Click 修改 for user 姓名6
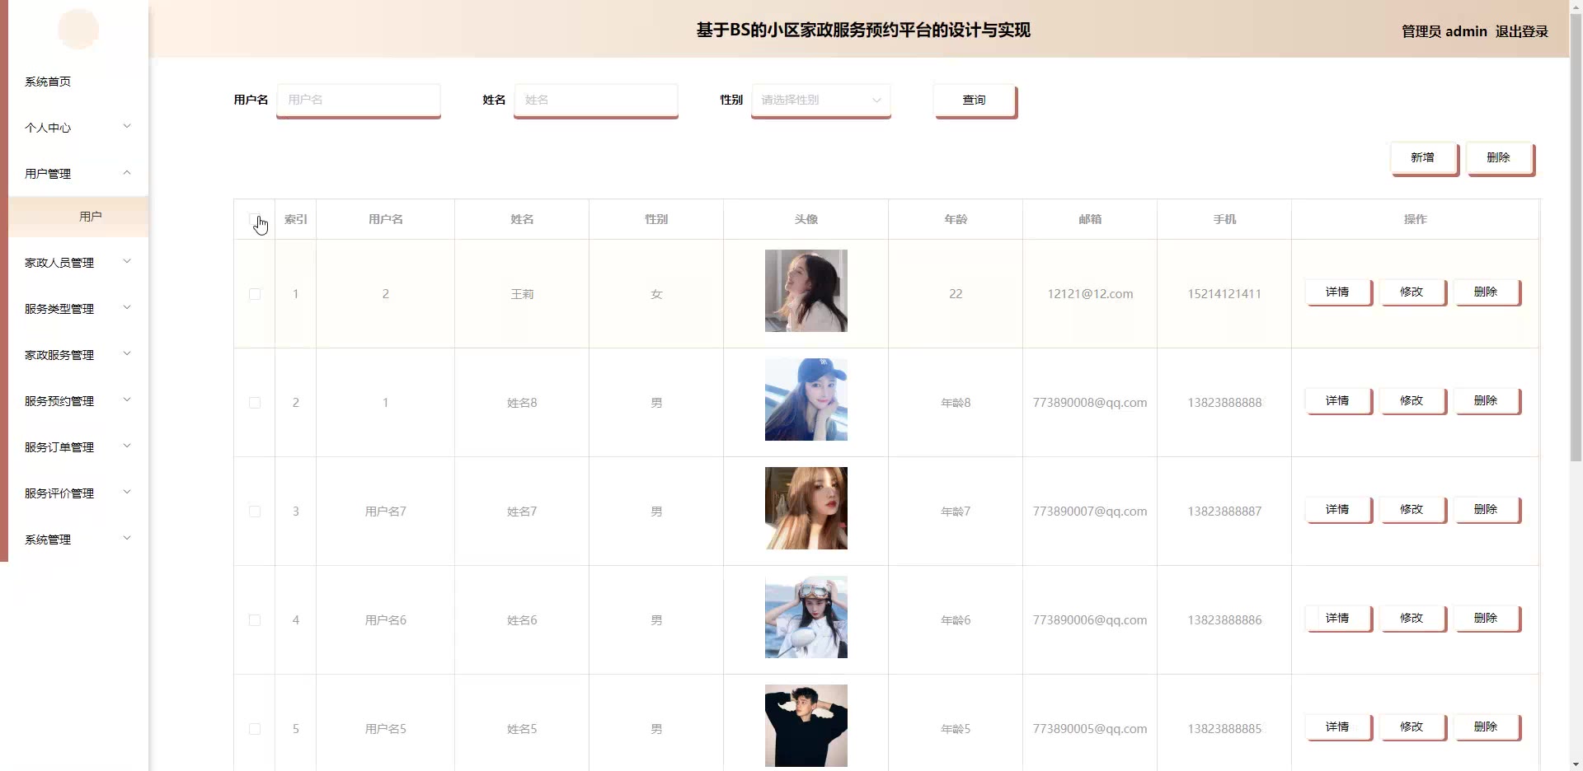Screen dimensions: 1583x771 click(x=1412, y=619)
